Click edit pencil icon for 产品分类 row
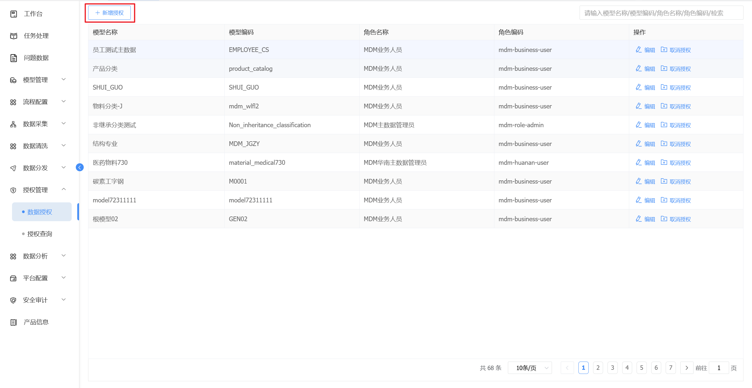Viewport: 752px width, 388px height. click(638, 68)
